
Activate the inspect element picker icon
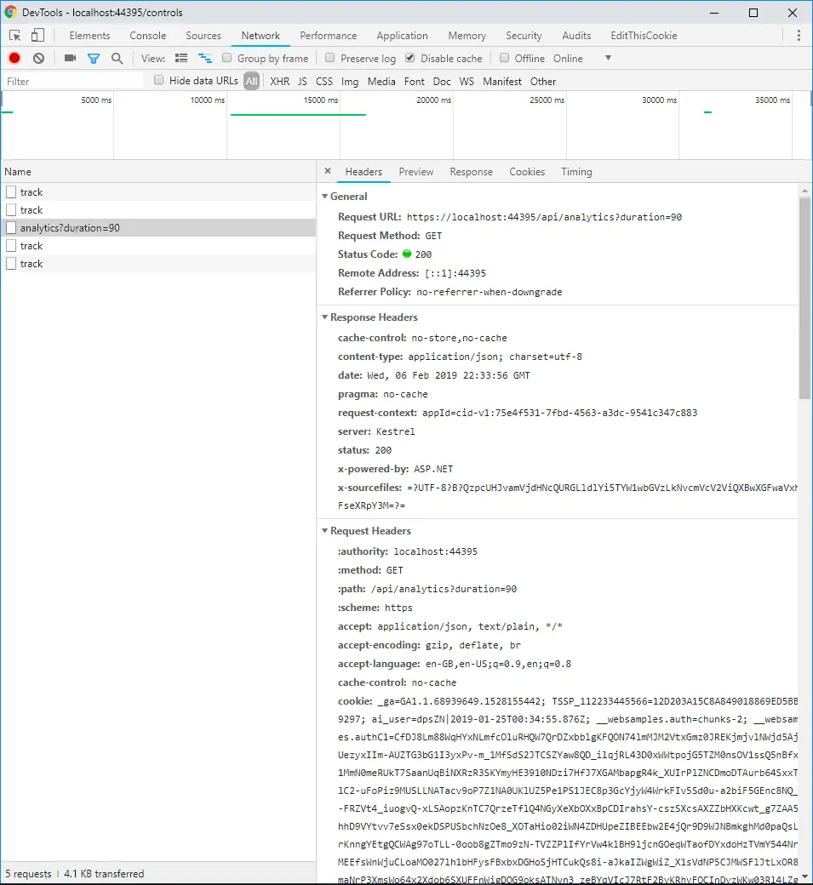click(x=15, y=36)
